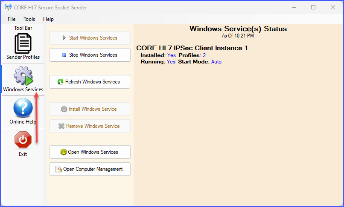Refresh Windows Services status
344x207 pixels.
coord(90,82)
